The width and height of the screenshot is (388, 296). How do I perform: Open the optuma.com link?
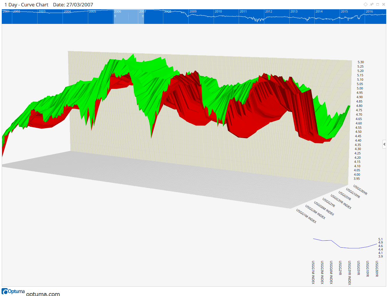43,294
